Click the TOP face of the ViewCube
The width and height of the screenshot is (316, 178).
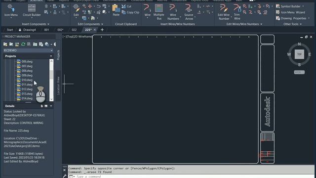(x=299, y=54)
